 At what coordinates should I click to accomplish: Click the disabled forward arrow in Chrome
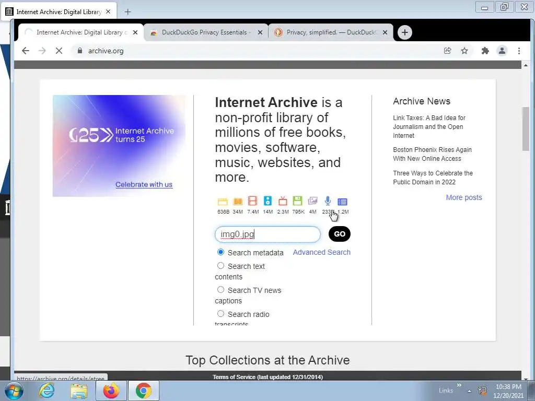[42, 51]
